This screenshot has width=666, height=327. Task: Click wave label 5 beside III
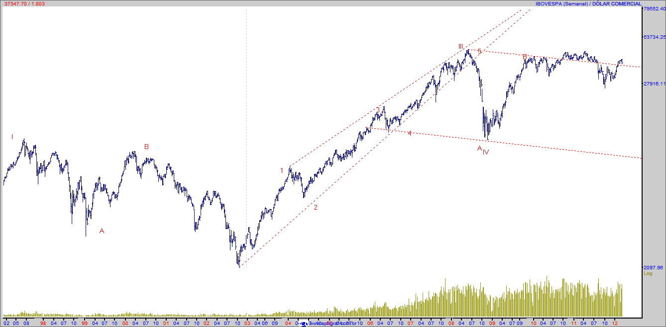point(479,51)
